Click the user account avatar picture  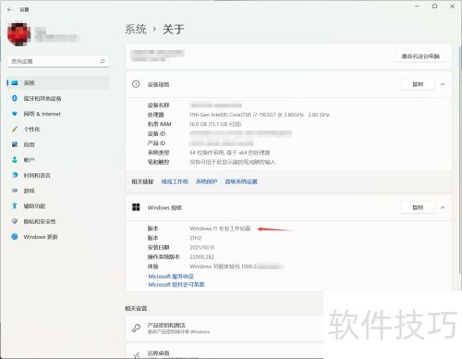18,34
